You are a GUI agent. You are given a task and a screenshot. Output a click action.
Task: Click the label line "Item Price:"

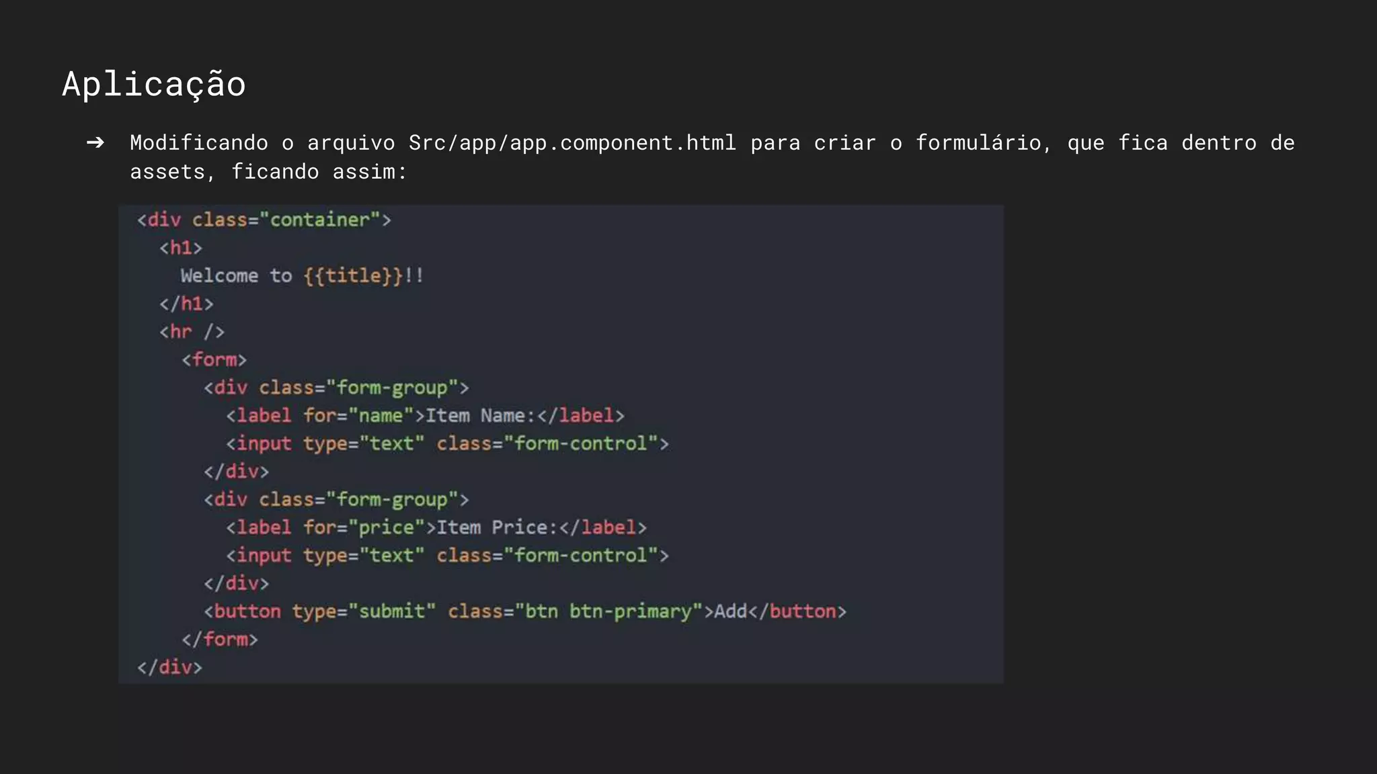coord(436,527)
